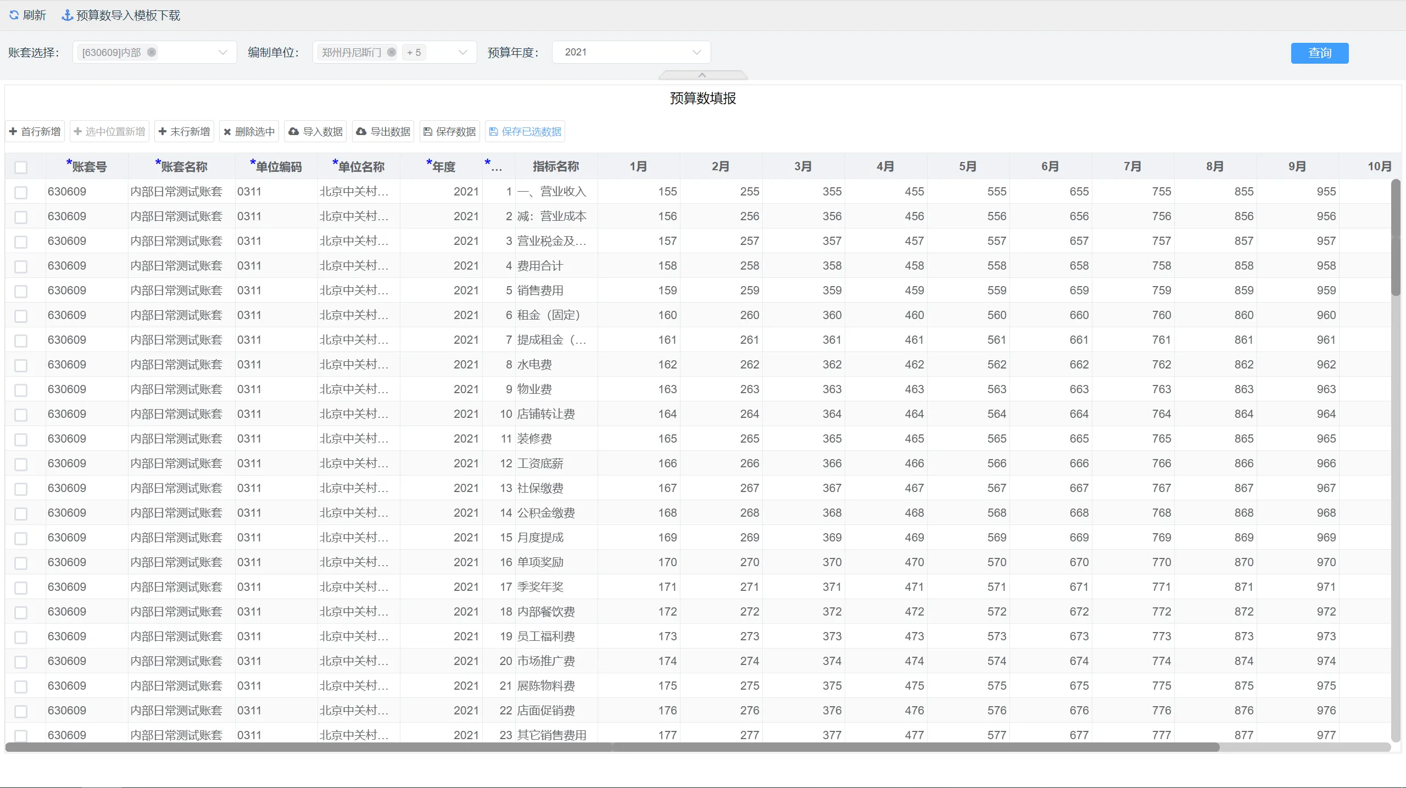Check the row for 月度提成
The height and width of the screenshot is (788, 1406).
[x=21, y=538]
